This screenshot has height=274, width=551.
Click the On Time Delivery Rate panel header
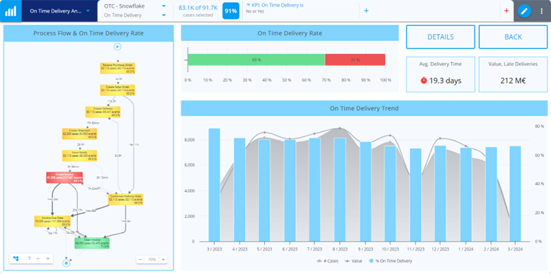click(290, 33)
